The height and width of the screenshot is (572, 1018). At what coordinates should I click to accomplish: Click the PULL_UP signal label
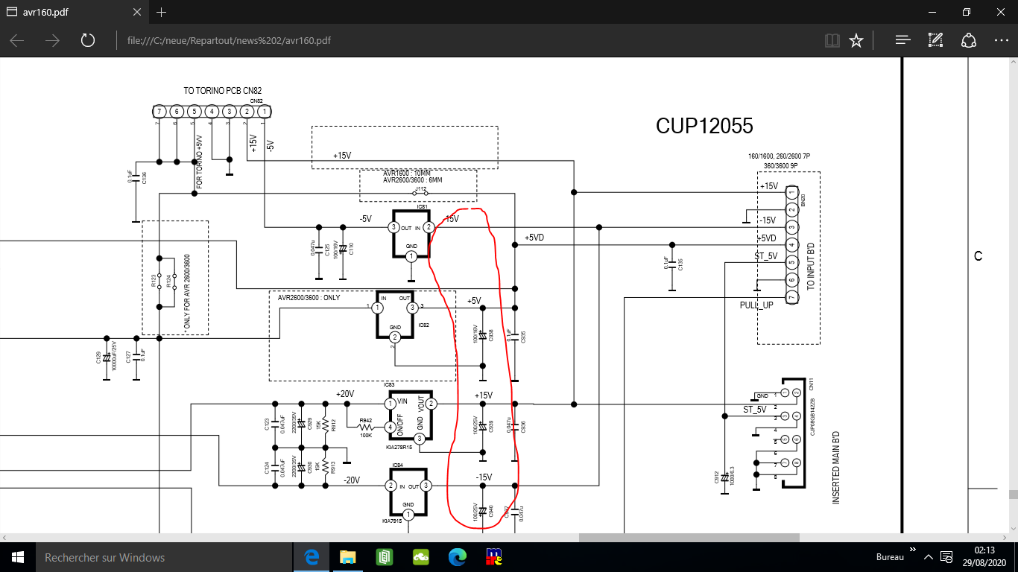click(x=756, y=305)
